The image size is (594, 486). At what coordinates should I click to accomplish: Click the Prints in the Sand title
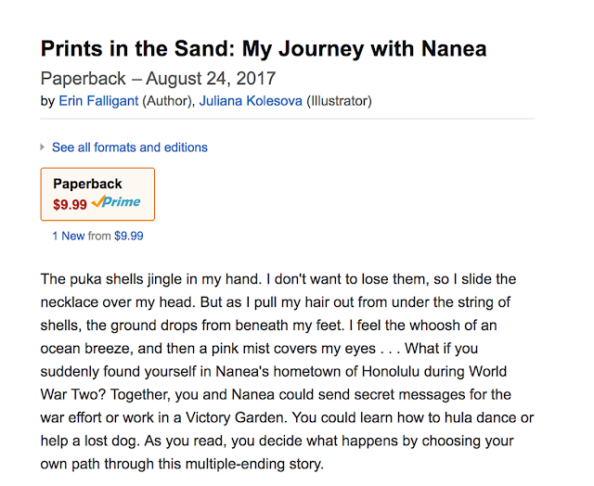click(264, 48)
